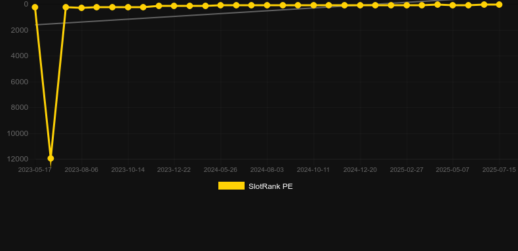Select the last data point at 2025-07-15
This screenshot has width=518, height=251.
point(499,5)
